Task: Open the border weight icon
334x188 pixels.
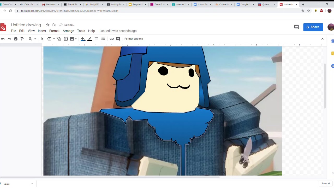Action: pyautogui.click(x=96, y=39)
